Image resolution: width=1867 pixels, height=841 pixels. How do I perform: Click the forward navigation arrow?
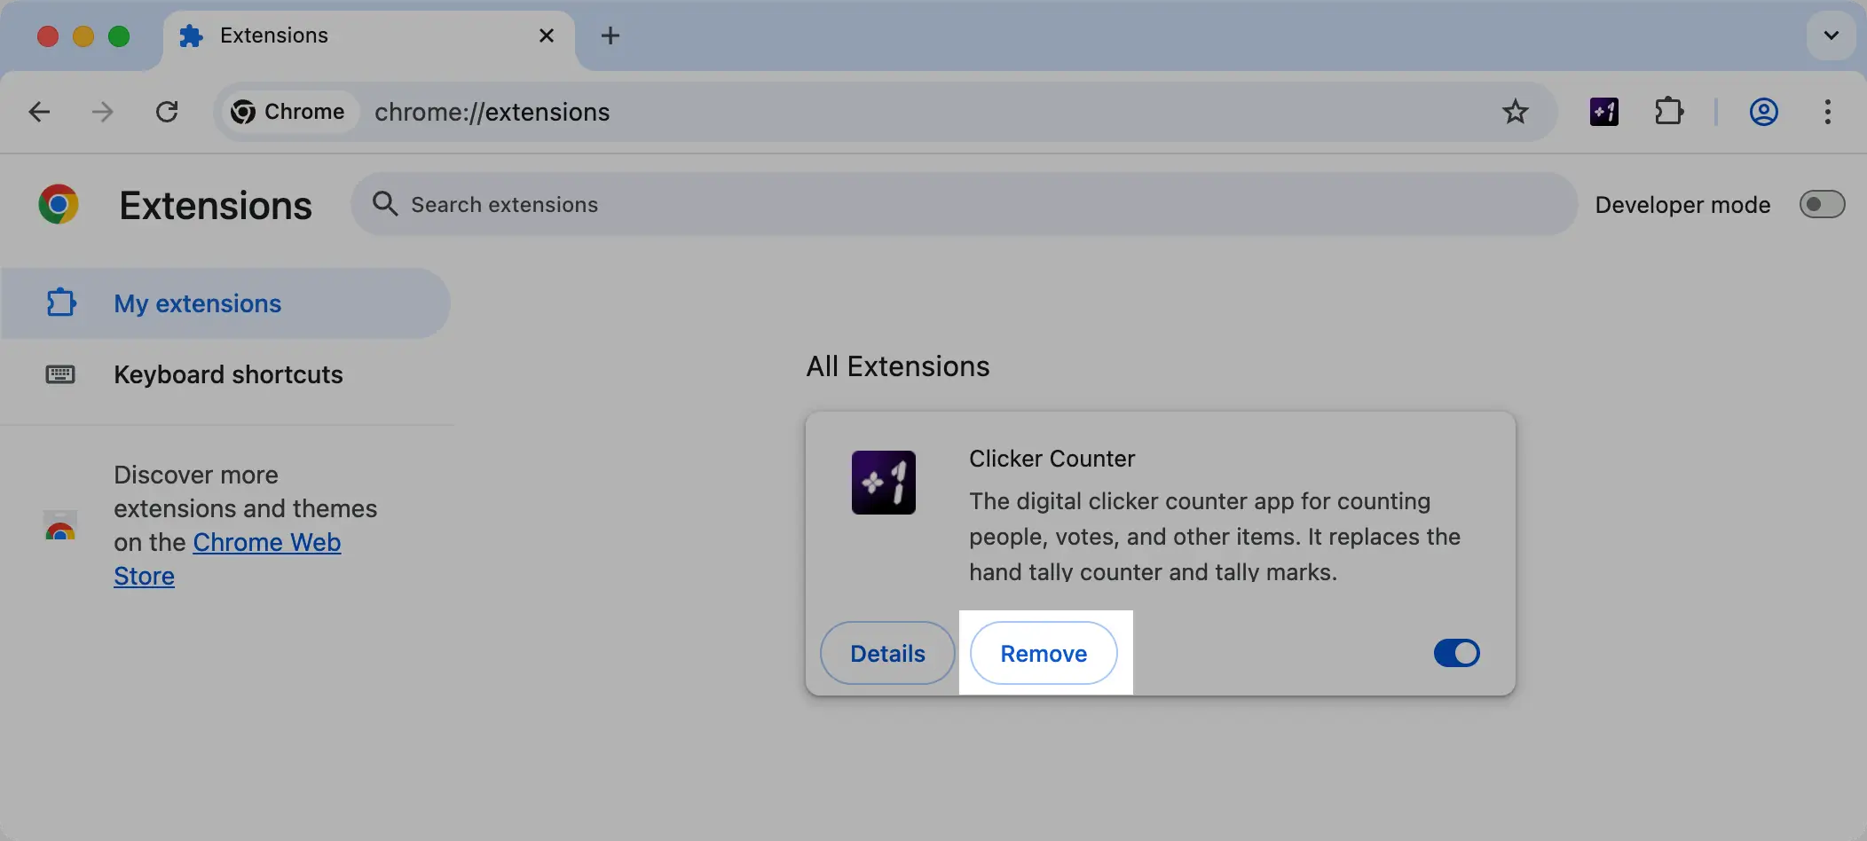pyautogui.click(x=103, y=112)
